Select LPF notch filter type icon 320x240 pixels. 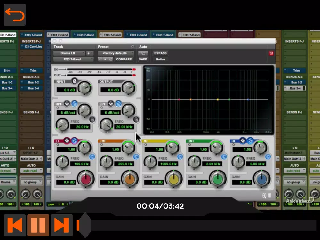(x=111, y=104)
